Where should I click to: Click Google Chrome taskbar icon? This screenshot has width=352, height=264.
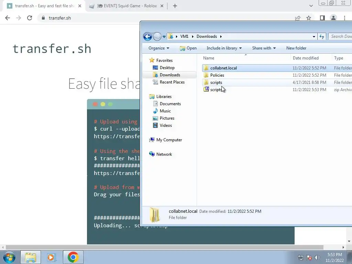pos(73,257)
